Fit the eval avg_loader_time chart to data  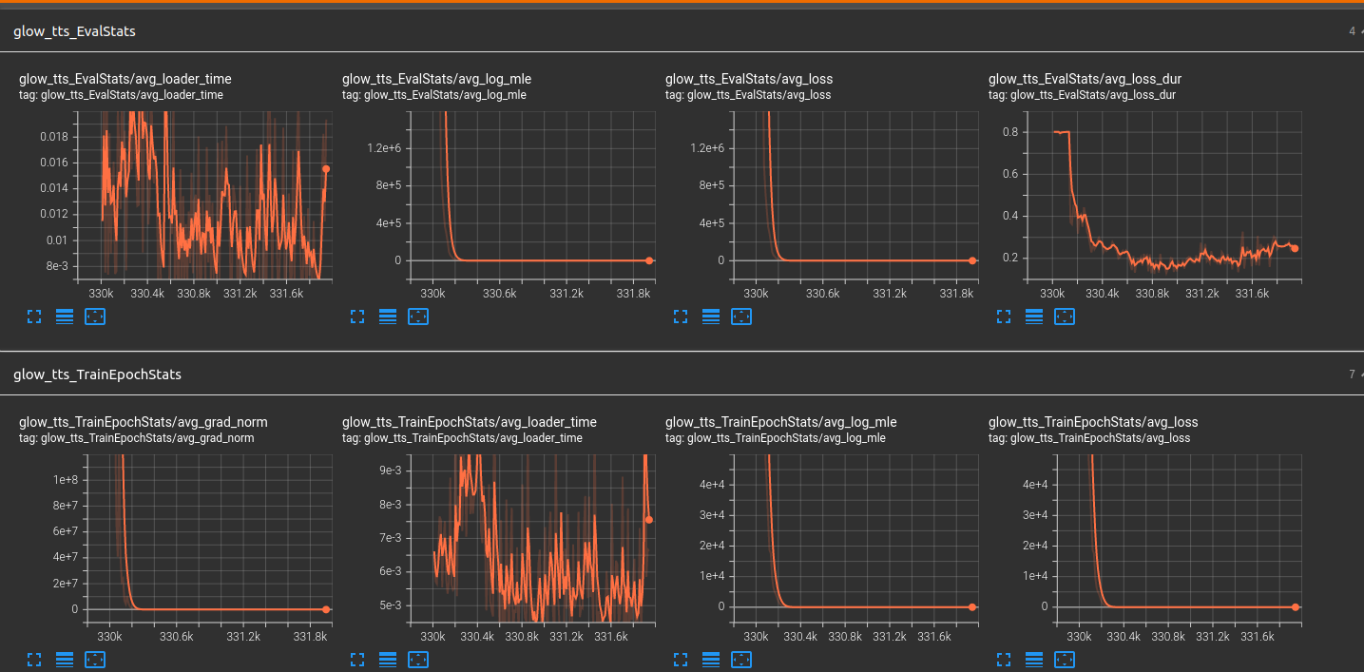[x=95, y=317]
